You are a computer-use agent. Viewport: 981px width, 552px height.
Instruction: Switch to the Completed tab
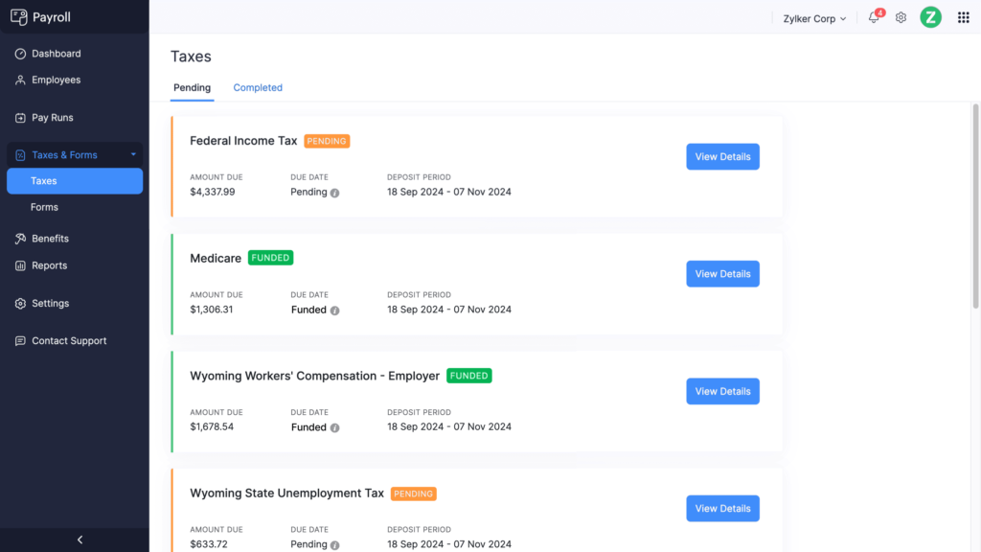(257, 87)
